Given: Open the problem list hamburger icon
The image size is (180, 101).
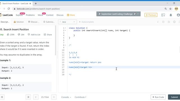Looking at the screenshot, I should 2,97.
